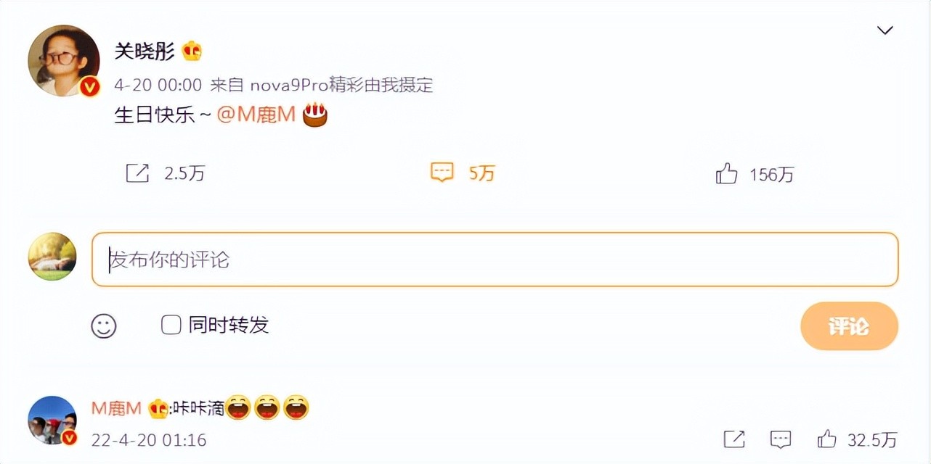Open the emoji picker smiley icon

coord(104,326)
